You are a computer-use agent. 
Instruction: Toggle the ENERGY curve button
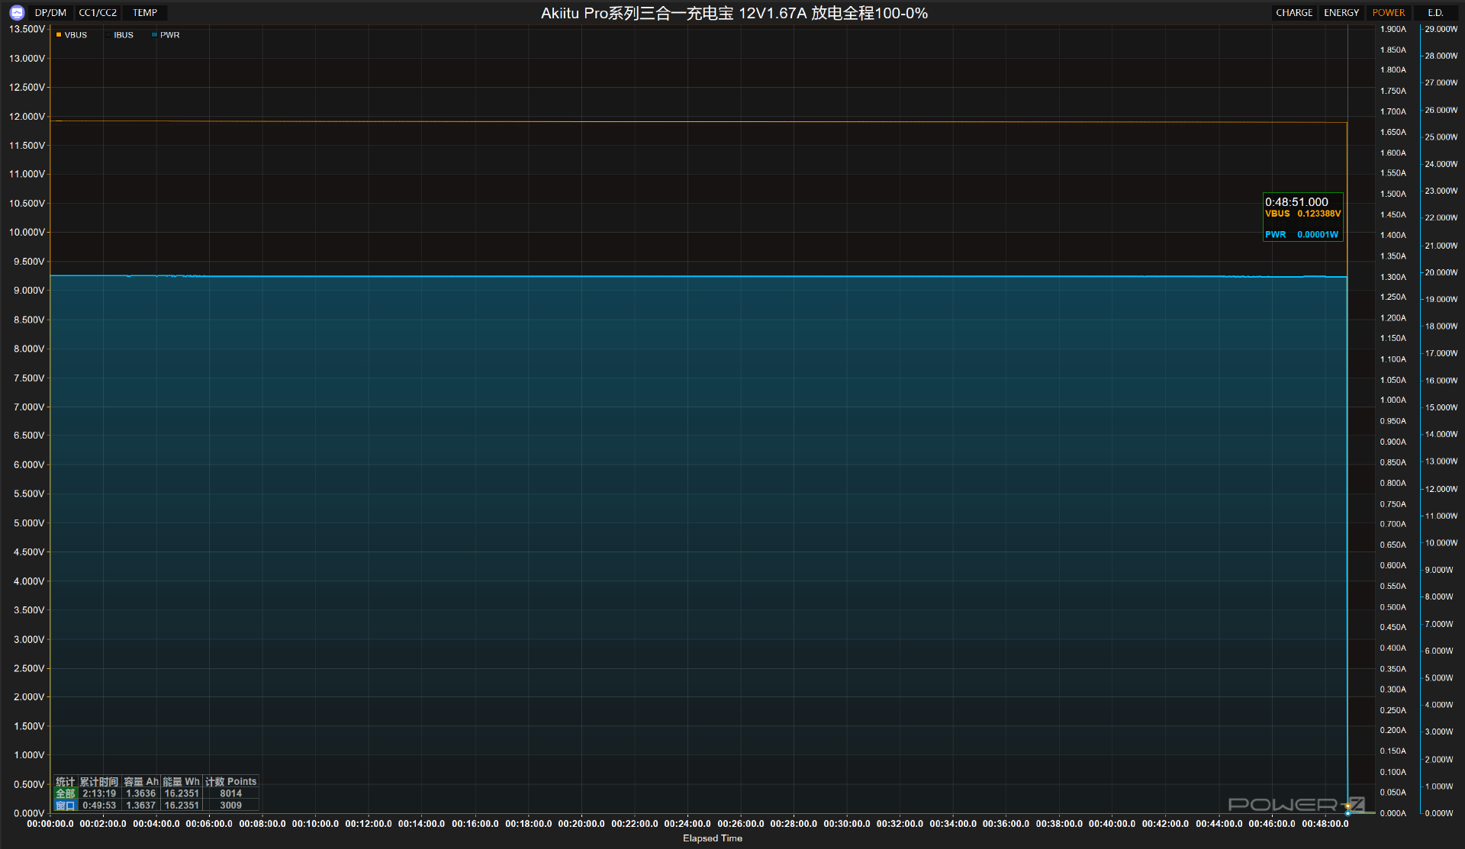coord(1341,13)
